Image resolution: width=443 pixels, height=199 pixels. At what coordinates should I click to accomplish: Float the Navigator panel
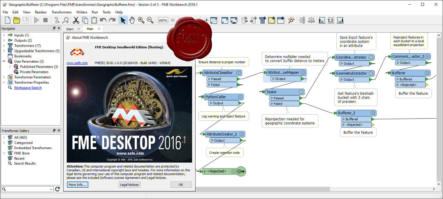54,28
